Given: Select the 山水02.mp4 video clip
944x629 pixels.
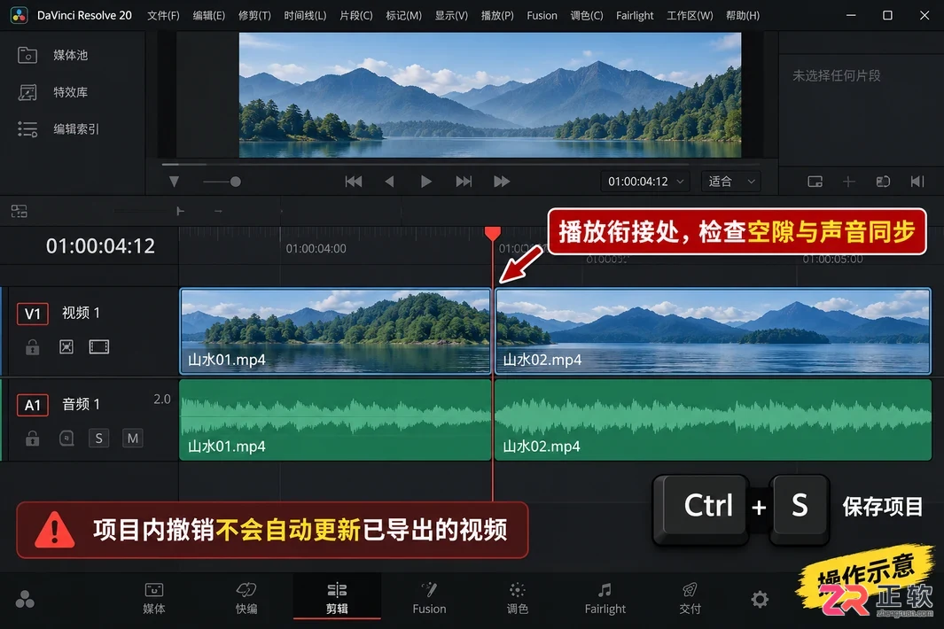Looking at the screenshot, I should [x=713, y=331].
